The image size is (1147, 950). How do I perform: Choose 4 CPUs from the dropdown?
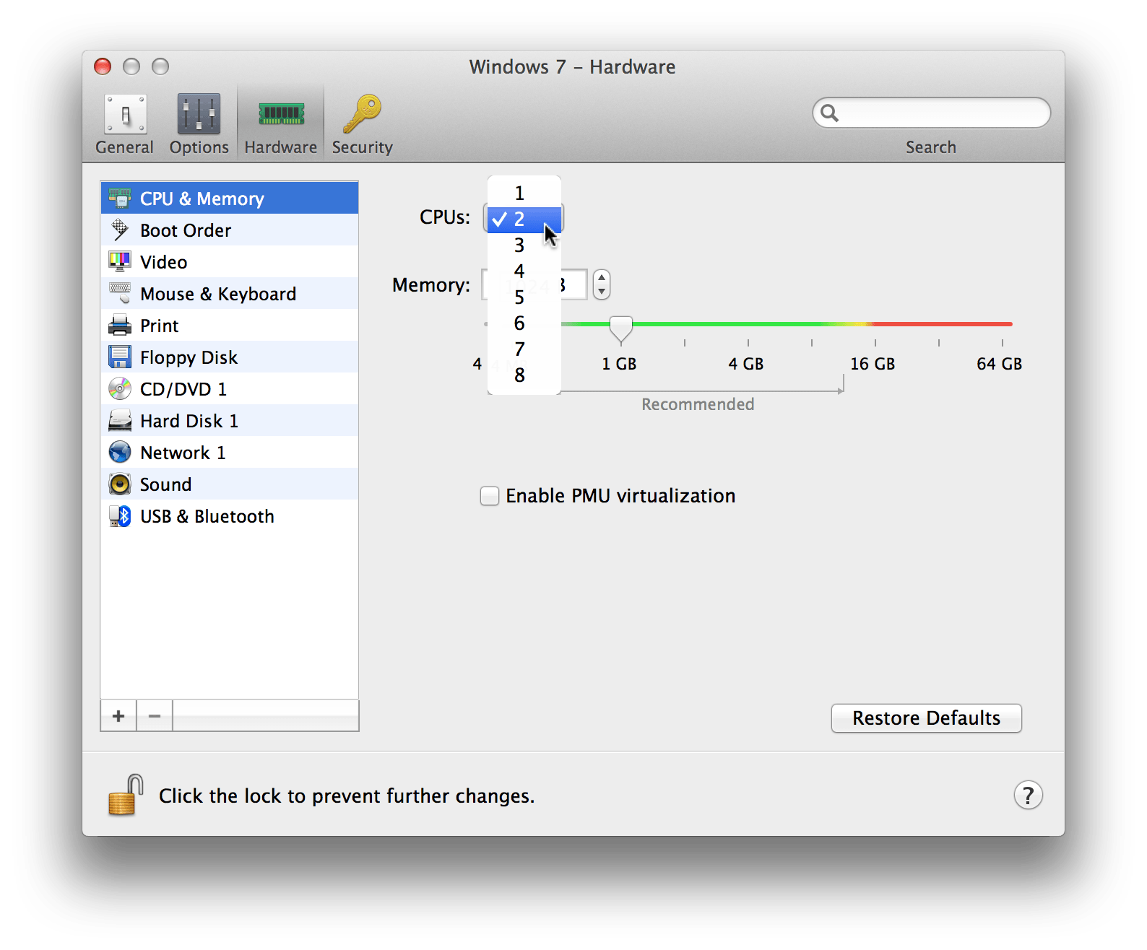tap(524, 271)
